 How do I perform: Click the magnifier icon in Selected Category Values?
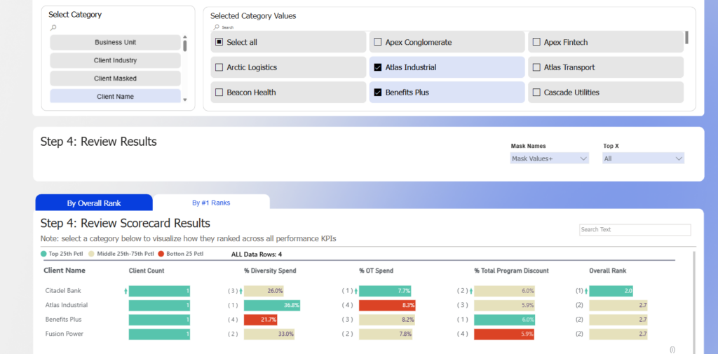[217, 27]
